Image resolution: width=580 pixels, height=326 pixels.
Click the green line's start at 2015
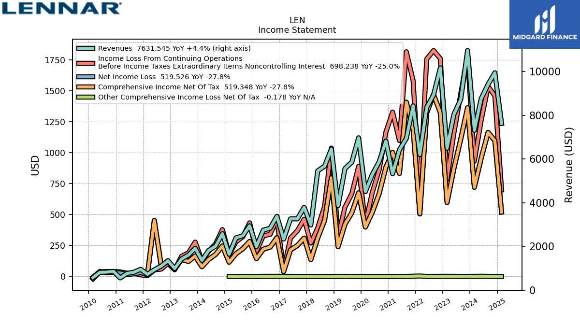click(x=228, y=276)
